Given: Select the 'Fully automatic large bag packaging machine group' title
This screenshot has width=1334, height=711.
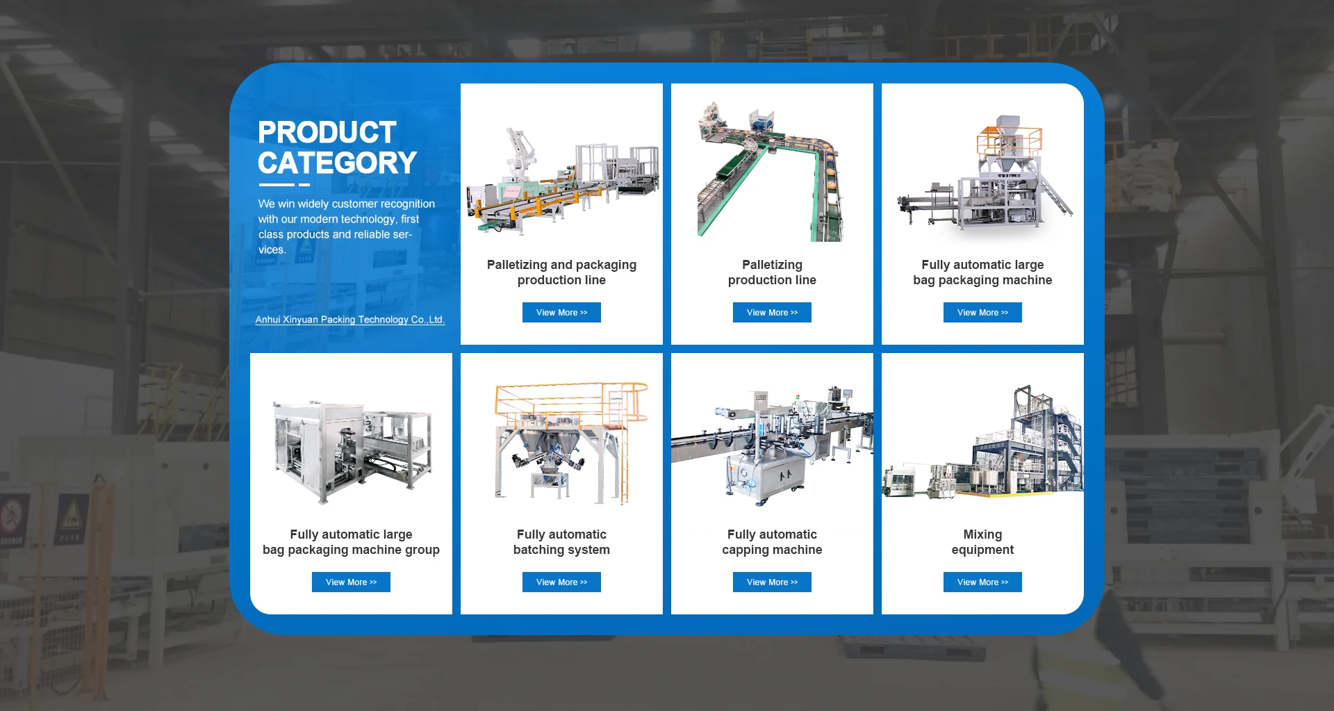Looking at the screenshot, I should click(351, 542).
